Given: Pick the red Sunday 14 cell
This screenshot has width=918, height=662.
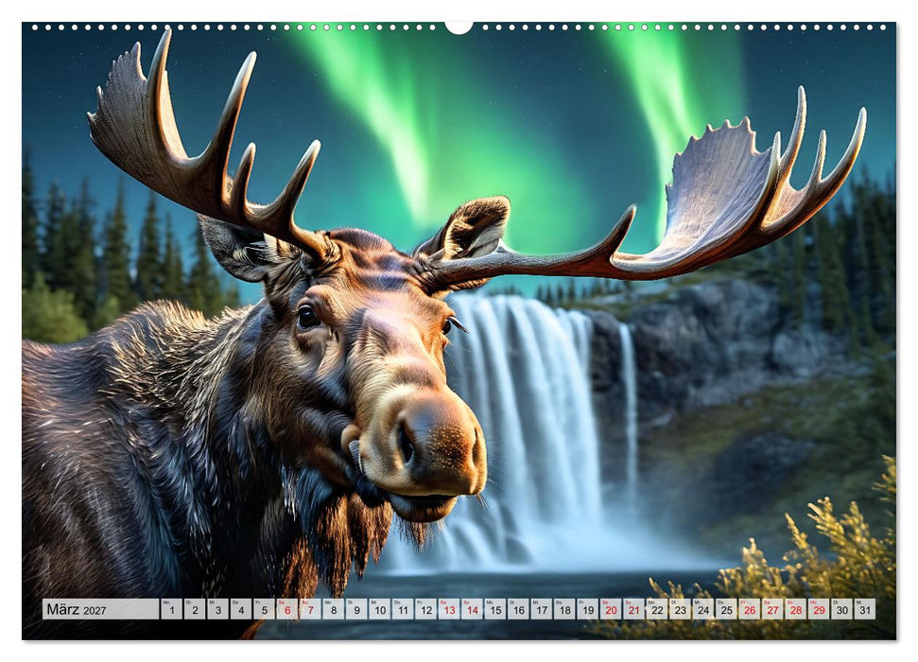Looking at the screenshot, I should (473, 609).
